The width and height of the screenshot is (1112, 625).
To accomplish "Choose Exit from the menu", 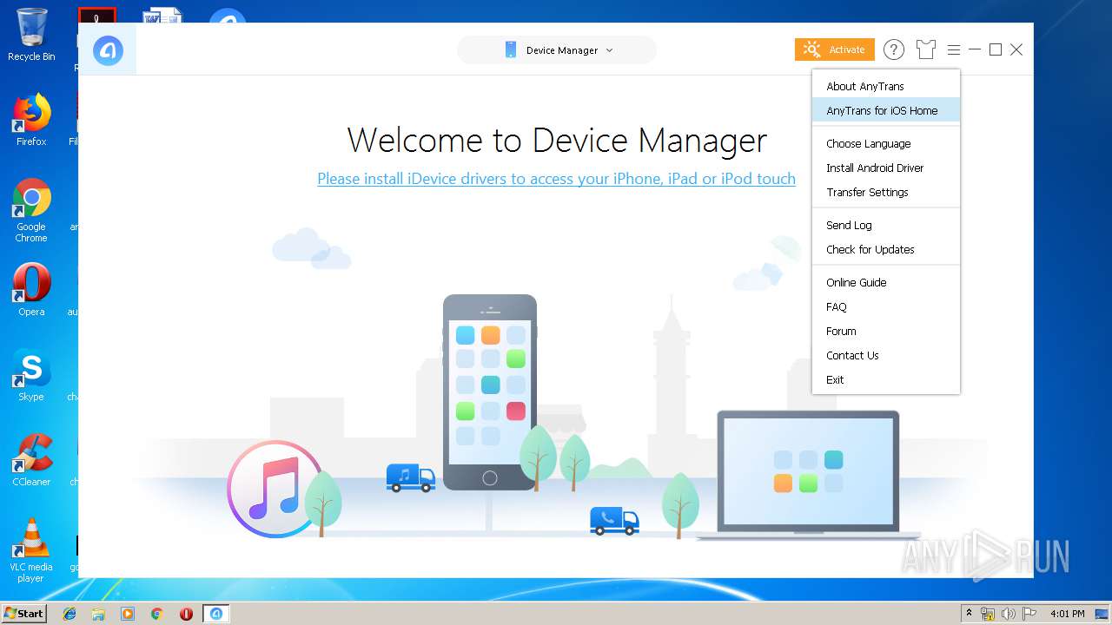I will [886, 379].
